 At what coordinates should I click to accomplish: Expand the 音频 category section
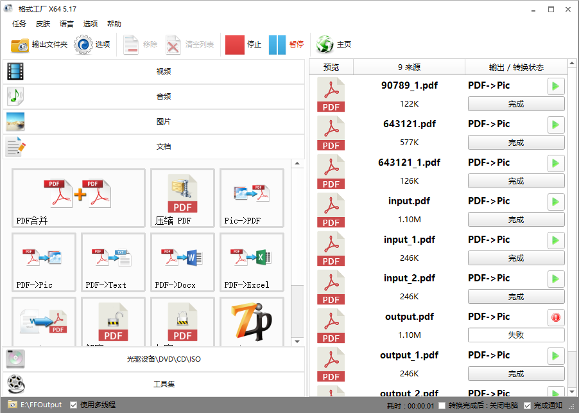(154, 96)
